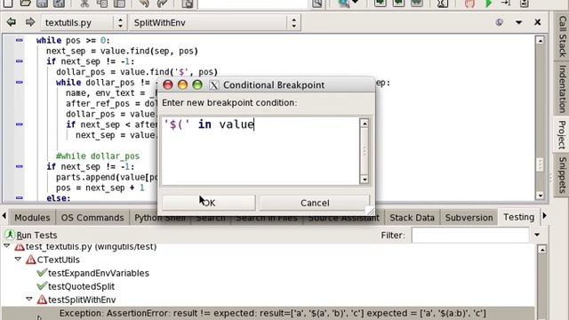Fold the 'if next_sep < after' block
The height and width of the screenshot is (320, 569).
point(20,124)
